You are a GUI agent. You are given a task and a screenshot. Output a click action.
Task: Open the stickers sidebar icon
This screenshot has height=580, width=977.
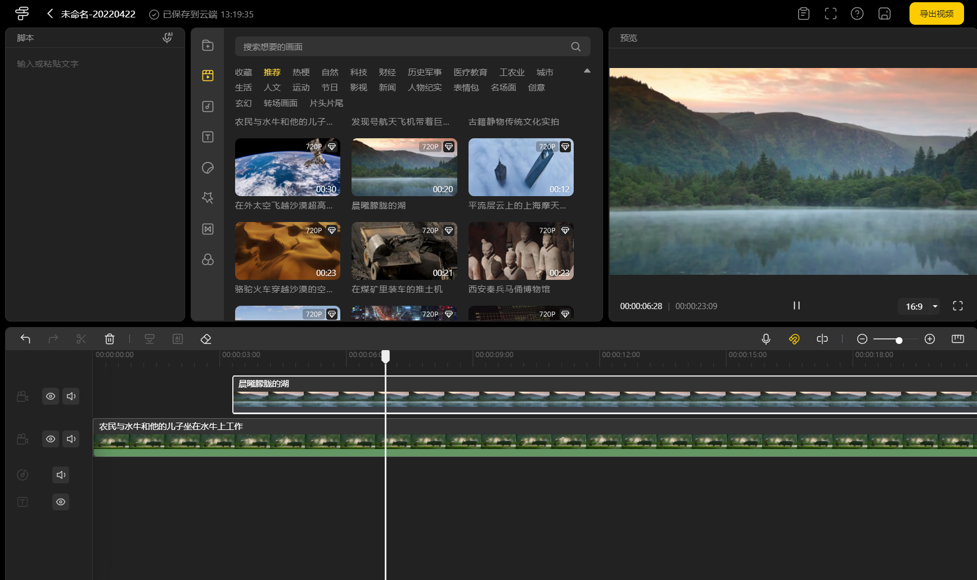pyautogui.click(x=208, y=167)
